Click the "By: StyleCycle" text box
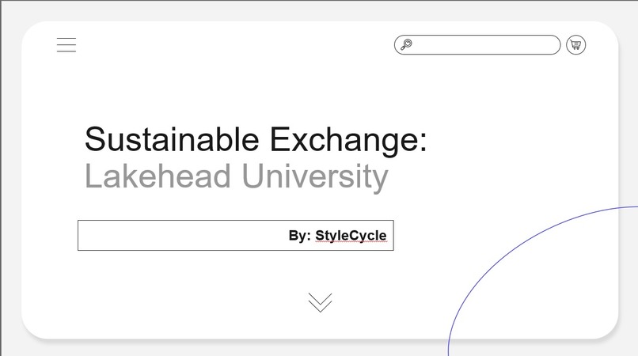 point(236,235)
